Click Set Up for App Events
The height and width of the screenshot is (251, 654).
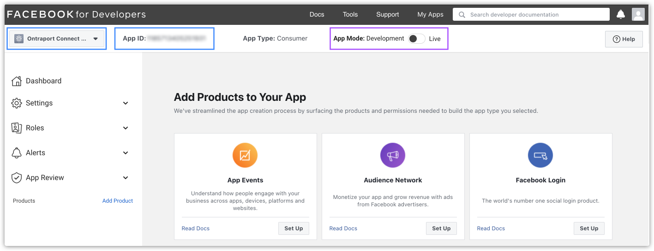click(x=294, y=228)
